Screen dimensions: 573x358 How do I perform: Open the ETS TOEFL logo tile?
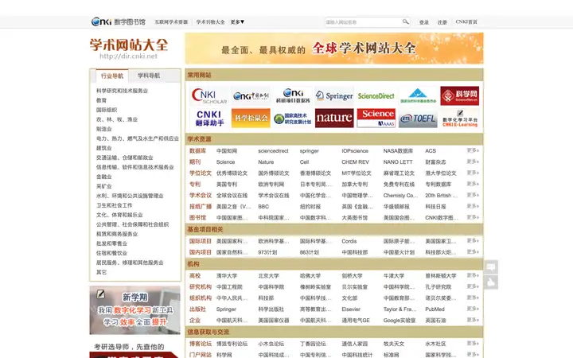click(418, 118)
